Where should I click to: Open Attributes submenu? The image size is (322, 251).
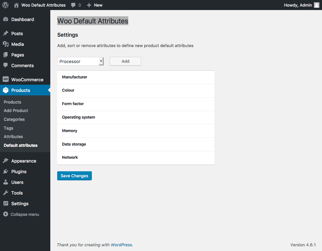(13, 137)
